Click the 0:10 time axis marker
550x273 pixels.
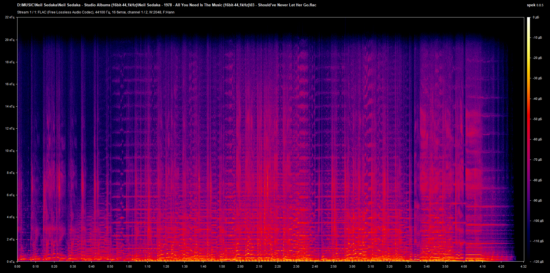(36, 266)
